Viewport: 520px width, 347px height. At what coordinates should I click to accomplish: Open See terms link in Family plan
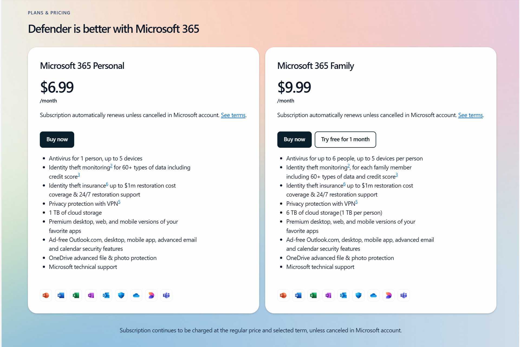[x=470, y=115]
